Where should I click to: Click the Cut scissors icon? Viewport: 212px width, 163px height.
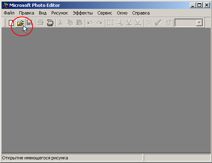tap(61, 23)
